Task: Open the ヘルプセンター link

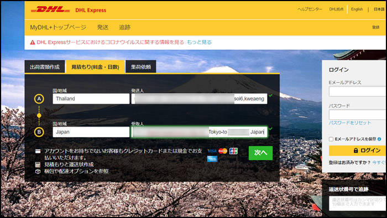Action: point(310,9)
